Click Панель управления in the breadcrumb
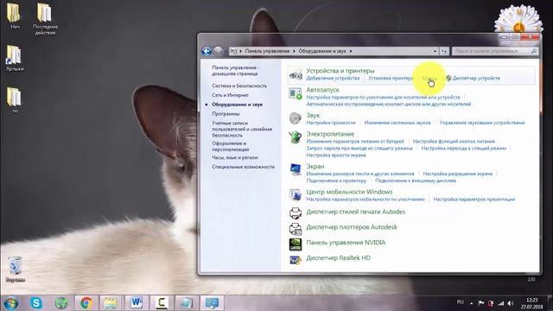The height and width of the screenshot is (311, 553). (267, 51)
